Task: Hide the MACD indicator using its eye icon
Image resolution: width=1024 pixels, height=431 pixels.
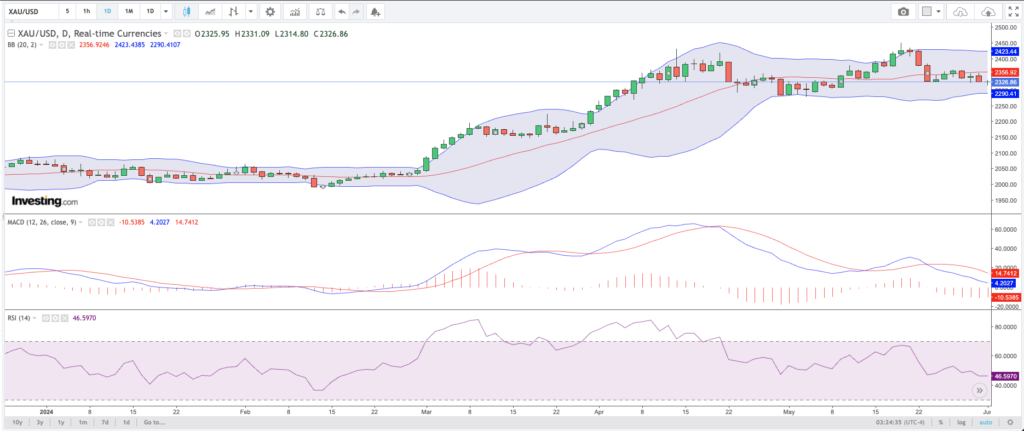Action: pos(92,222)
